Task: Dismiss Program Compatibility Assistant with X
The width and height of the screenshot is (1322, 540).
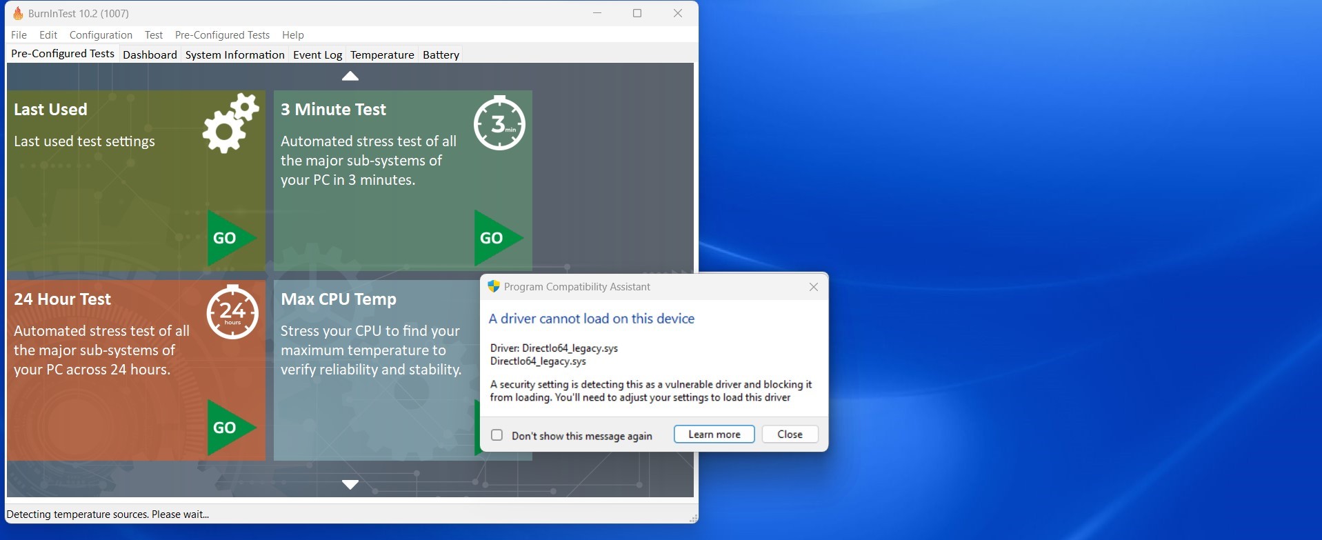Action: click(x=814, y=287)
